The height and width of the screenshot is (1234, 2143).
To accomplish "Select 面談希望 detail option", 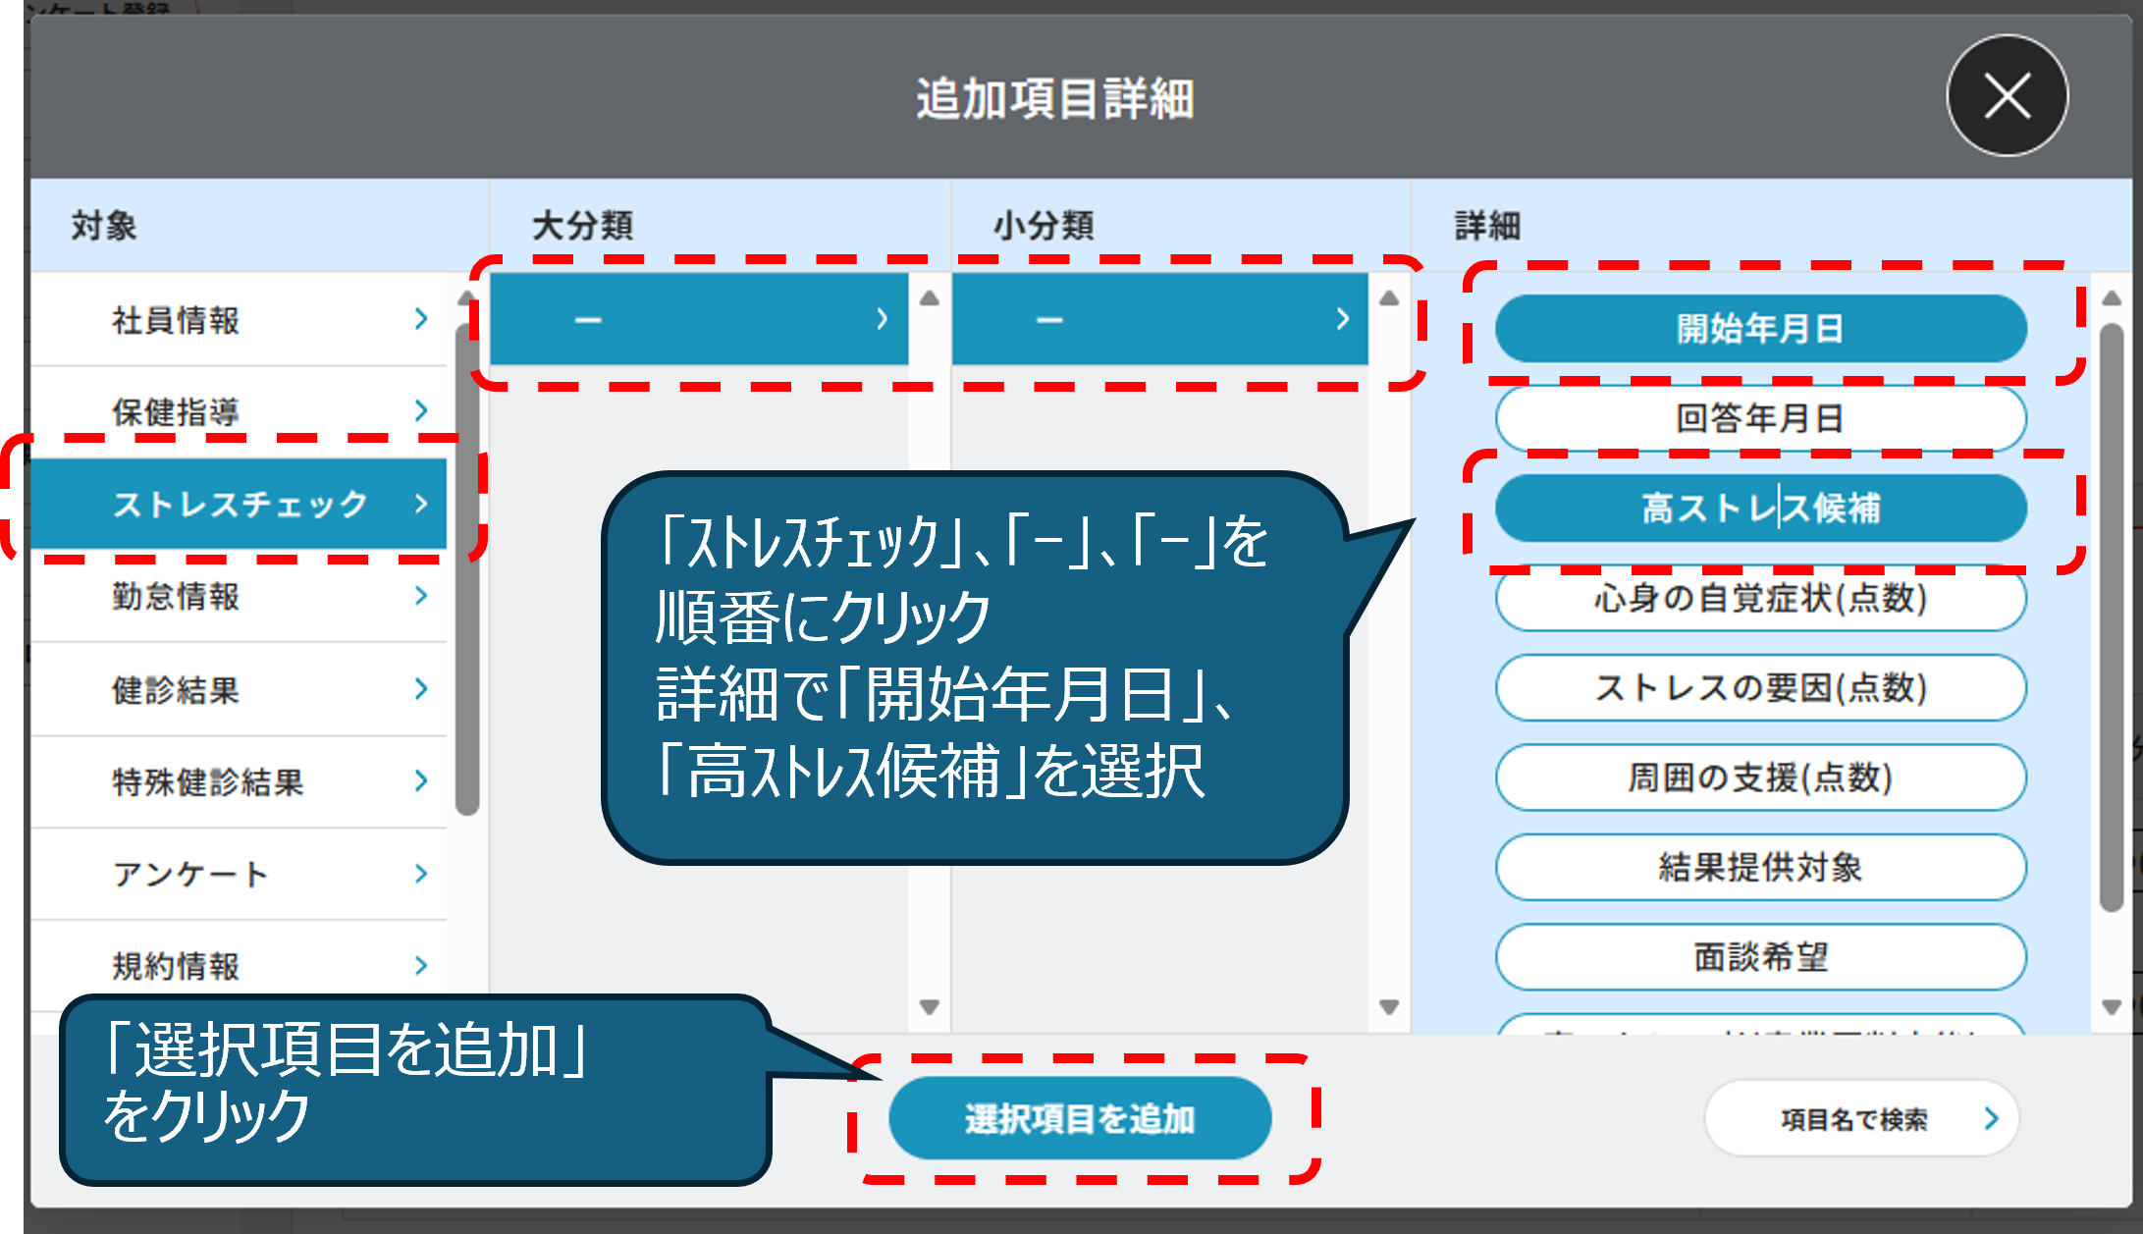I will tap(1760, 957).
